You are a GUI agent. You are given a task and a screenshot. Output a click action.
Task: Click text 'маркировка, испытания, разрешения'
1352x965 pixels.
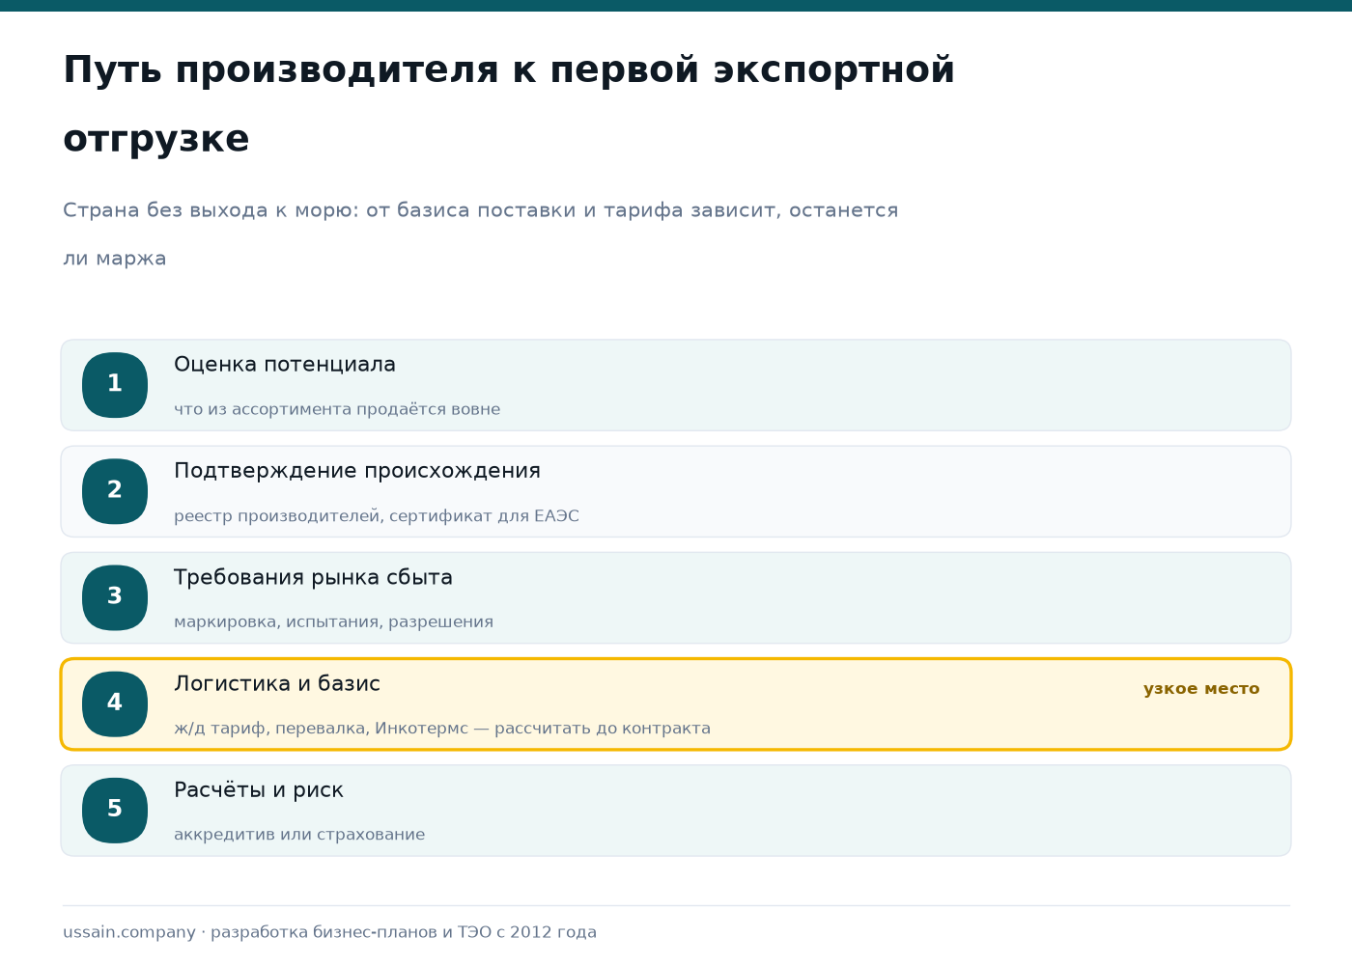click(x=333, y=622)
